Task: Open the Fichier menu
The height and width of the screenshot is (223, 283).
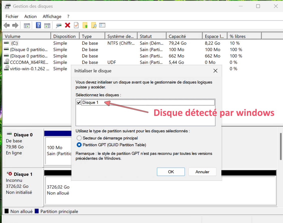Action: 12,17
